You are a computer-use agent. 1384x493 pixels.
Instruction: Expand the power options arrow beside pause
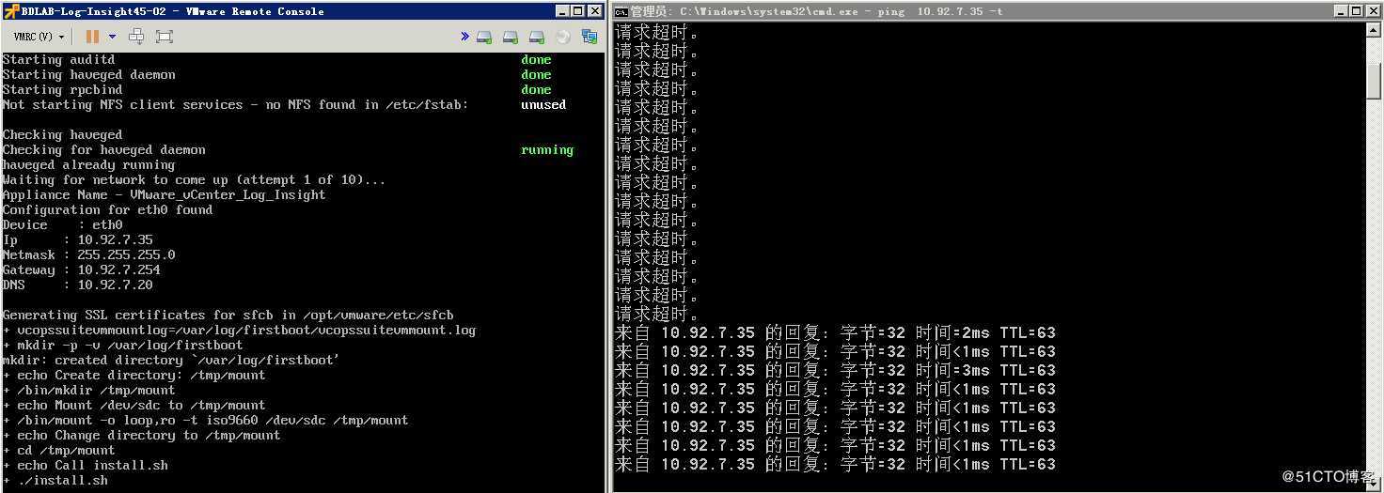(x=113, y=37)
